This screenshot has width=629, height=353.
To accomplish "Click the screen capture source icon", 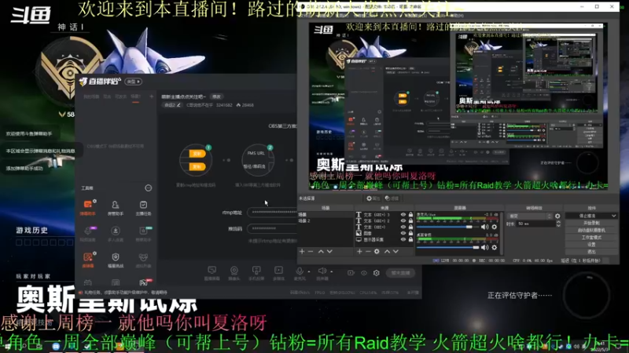I will pos(212,273).
